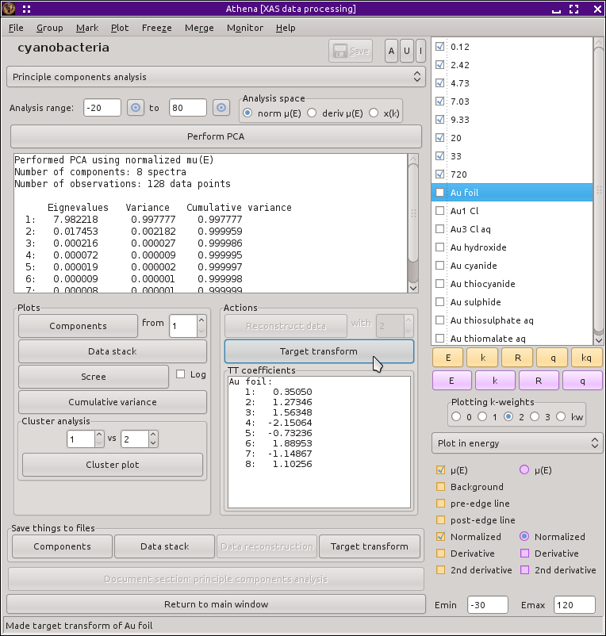The width and height of the screenshot is (606, 636).
Task: Click the Cumulative variance button
Action: (x=113, y=402)
